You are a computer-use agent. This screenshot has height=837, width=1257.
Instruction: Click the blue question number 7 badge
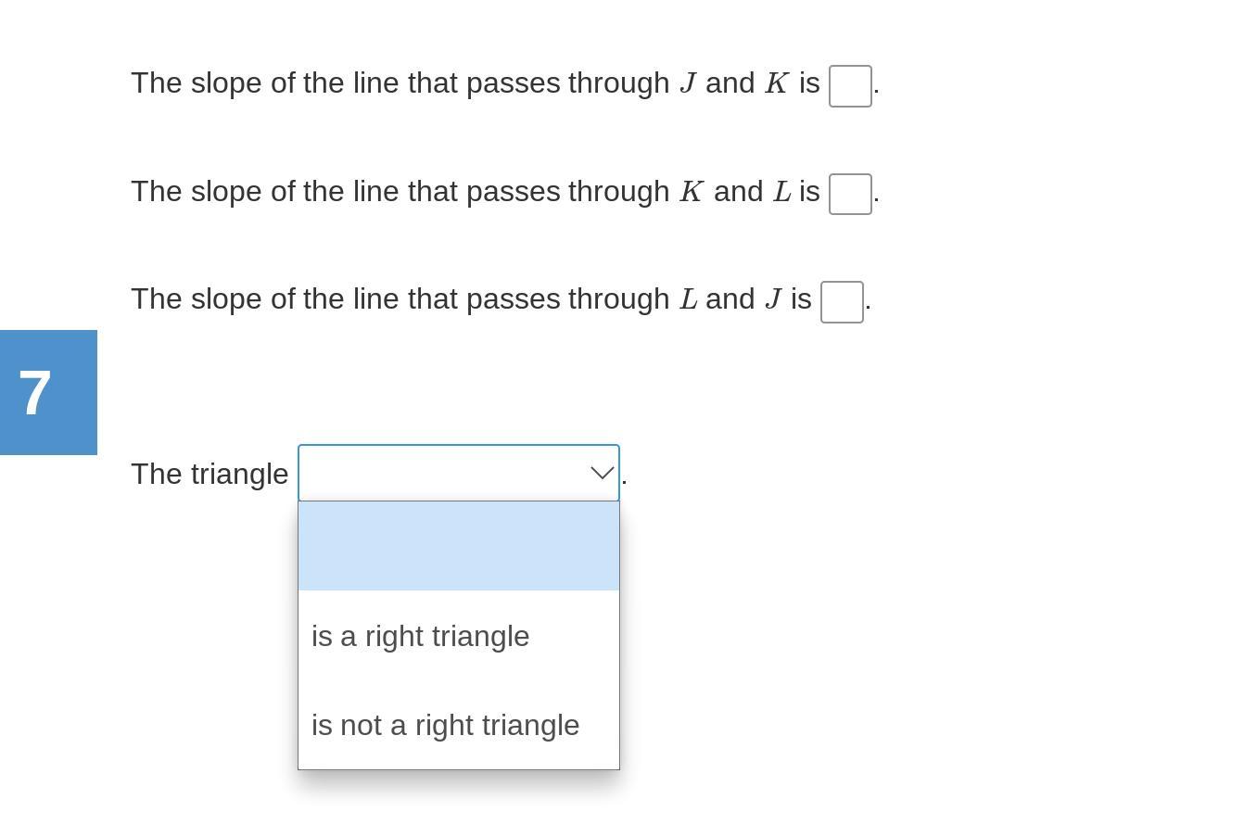[x=48, y=392]
